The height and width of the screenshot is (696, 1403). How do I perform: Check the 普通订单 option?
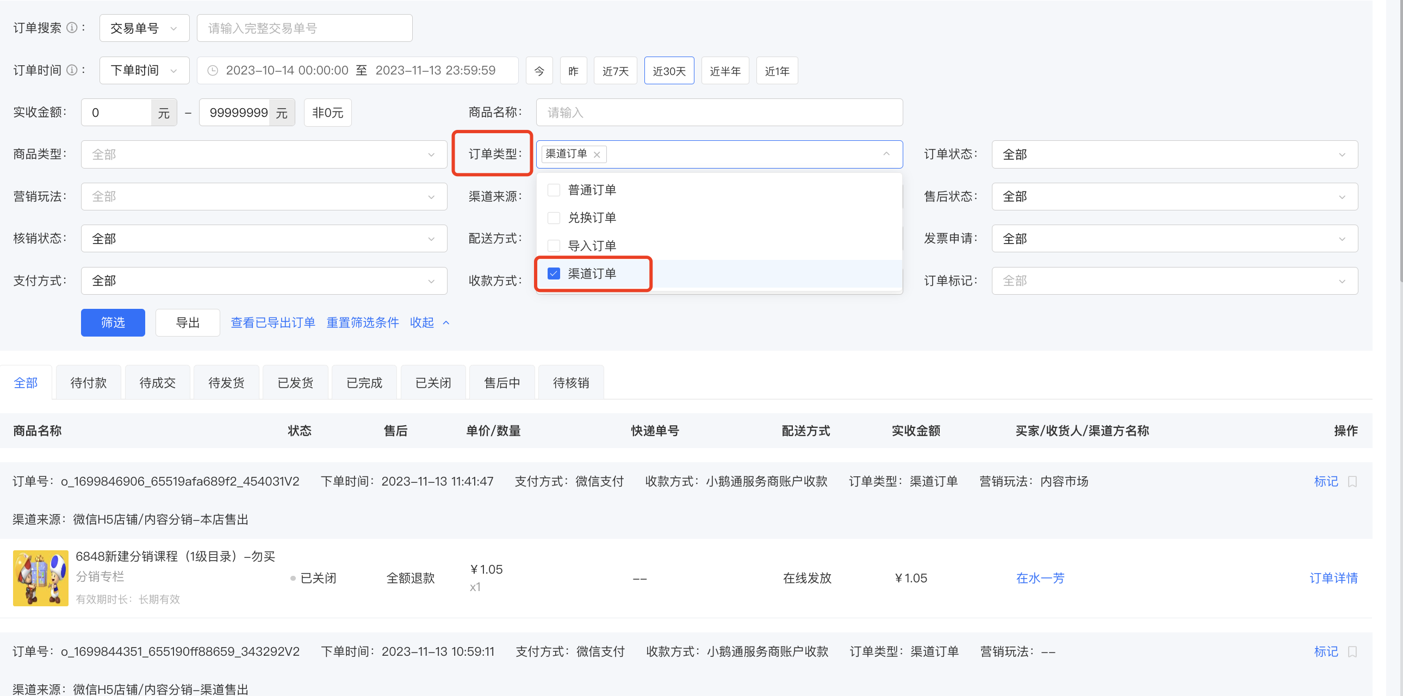[554, 190]
